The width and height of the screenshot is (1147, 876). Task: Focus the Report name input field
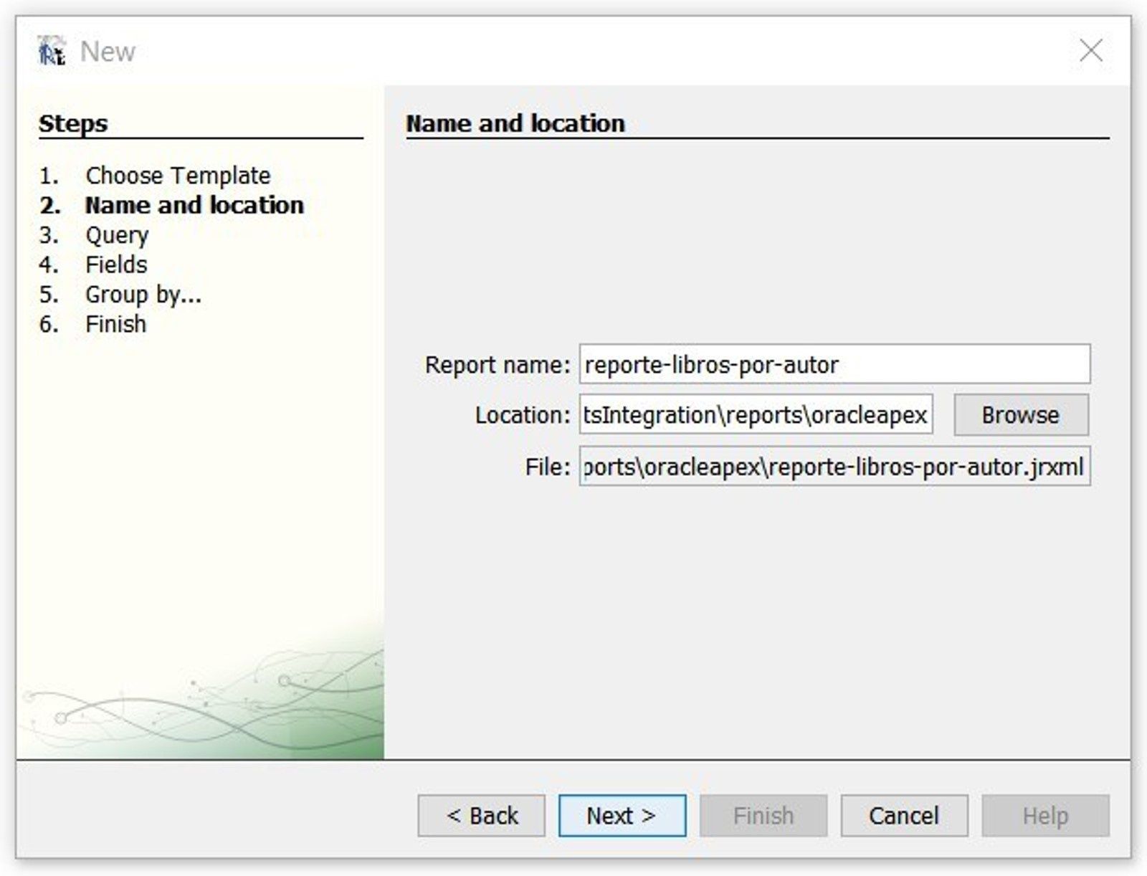tap(834, 364)
